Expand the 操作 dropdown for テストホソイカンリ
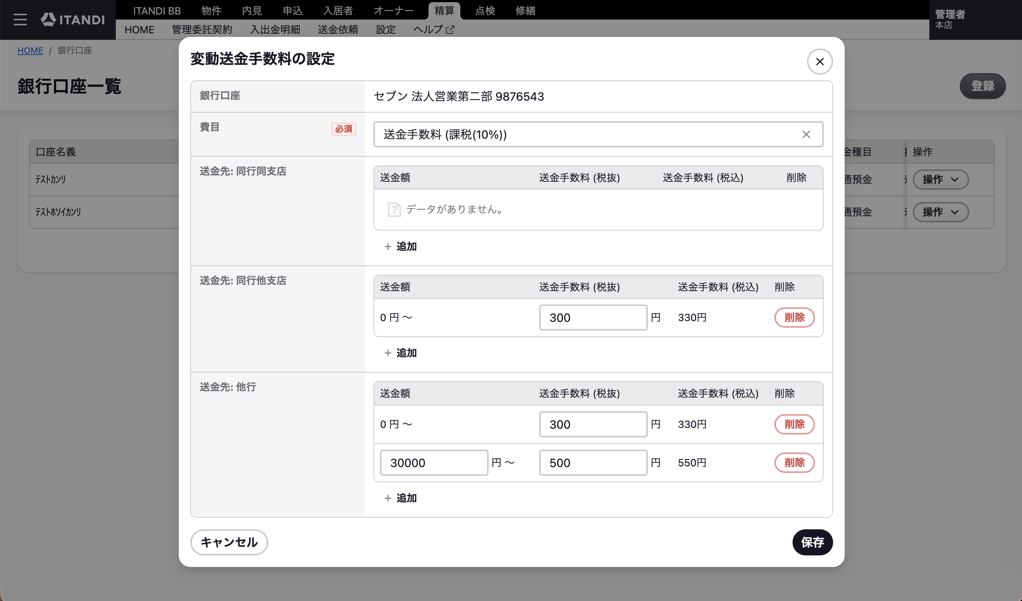Image resolution: width=1022 pixels, height=601 pixels. (x=941, y=212)
